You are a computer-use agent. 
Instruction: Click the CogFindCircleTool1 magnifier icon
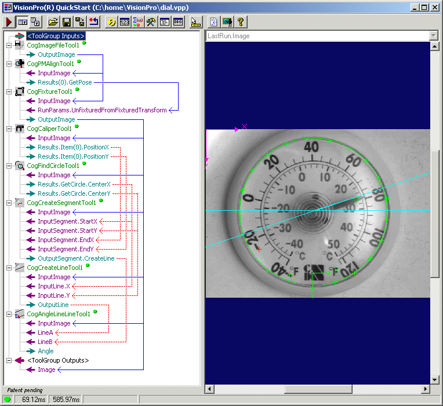pyautogui.click(x=20, y=166)
